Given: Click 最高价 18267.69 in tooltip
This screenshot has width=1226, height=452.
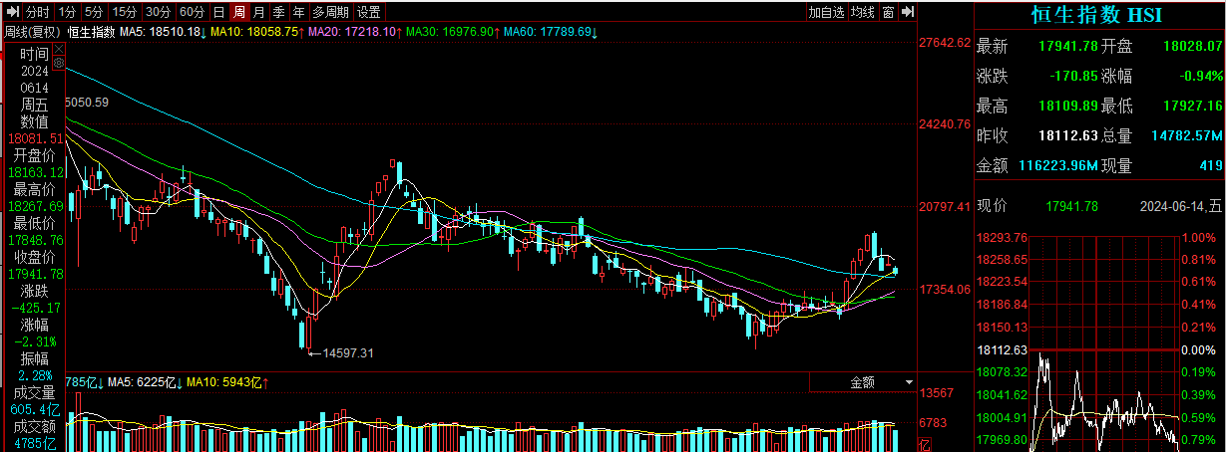Looking at the screenshot, I should (34, 205).
